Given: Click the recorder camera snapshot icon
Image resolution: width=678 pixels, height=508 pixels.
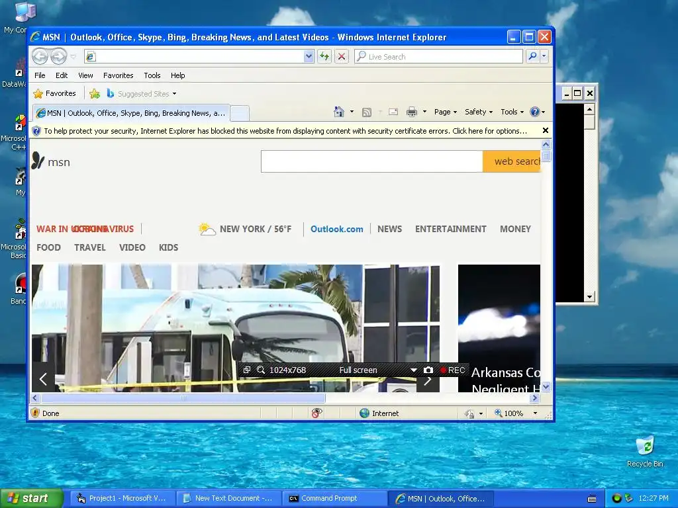Looking at the screenshot, I should [428, 370].
